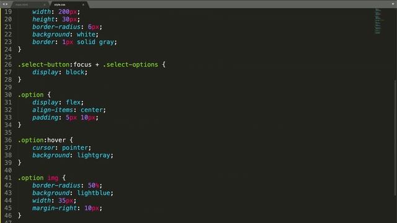Go to next tab with right arrow

[x=7, y=4]
